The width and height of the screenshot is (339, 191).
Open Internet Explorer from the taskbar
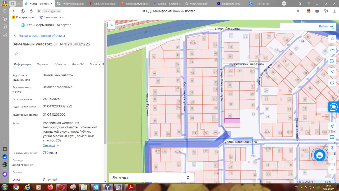[x=27, y=187]
